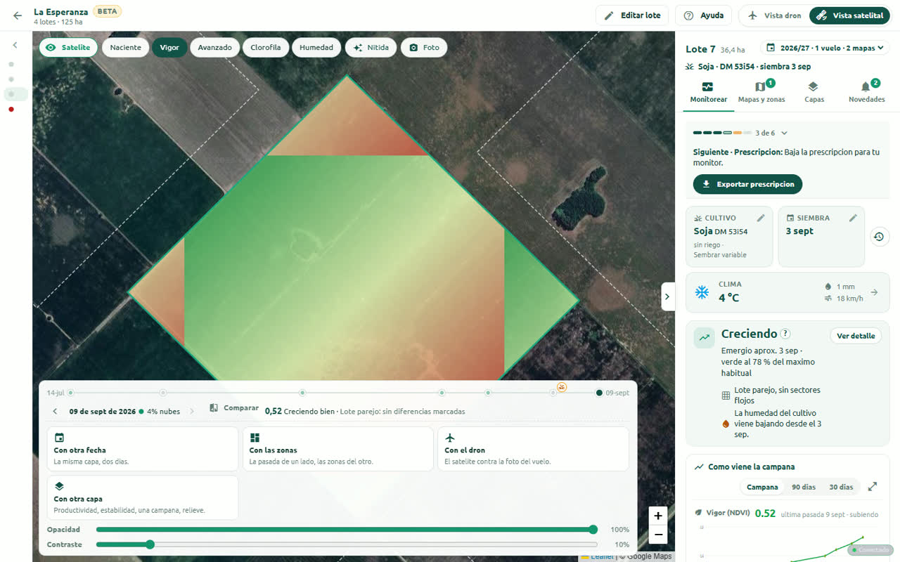Open the Clima details arrow

pos(874,292)
